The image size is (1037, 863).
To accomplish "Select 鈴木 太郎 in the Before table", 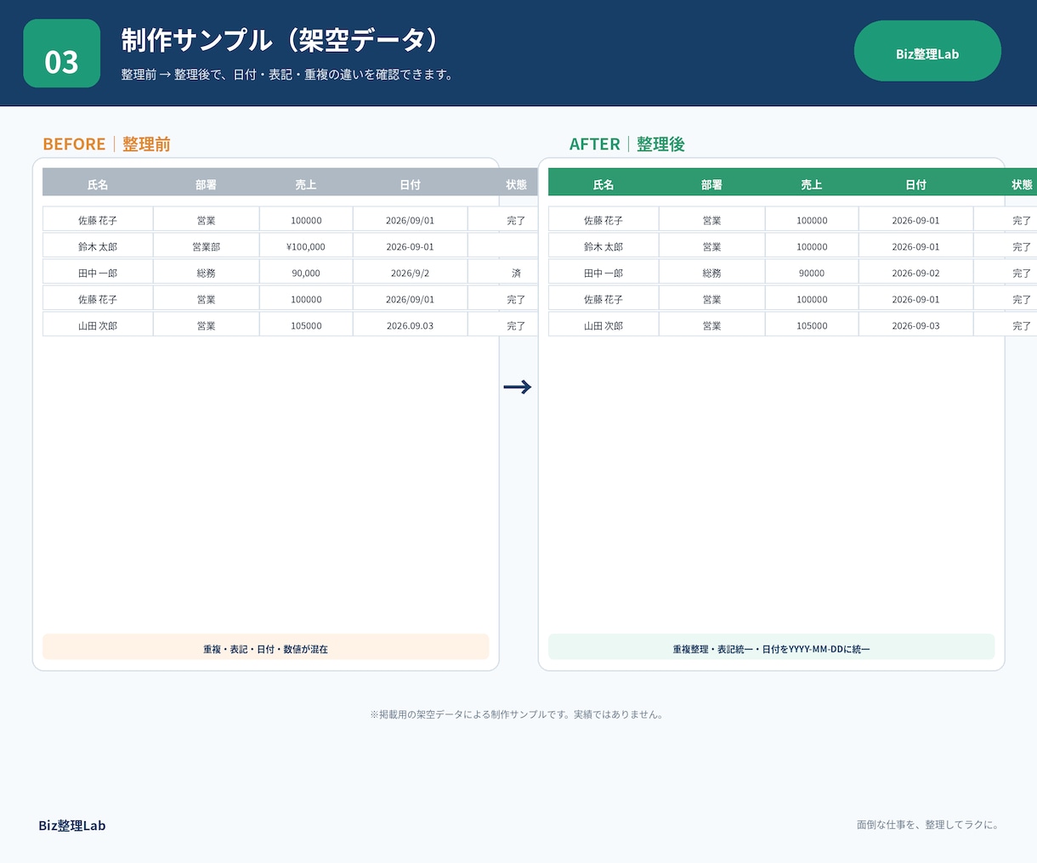I will [x=98, y=246].
